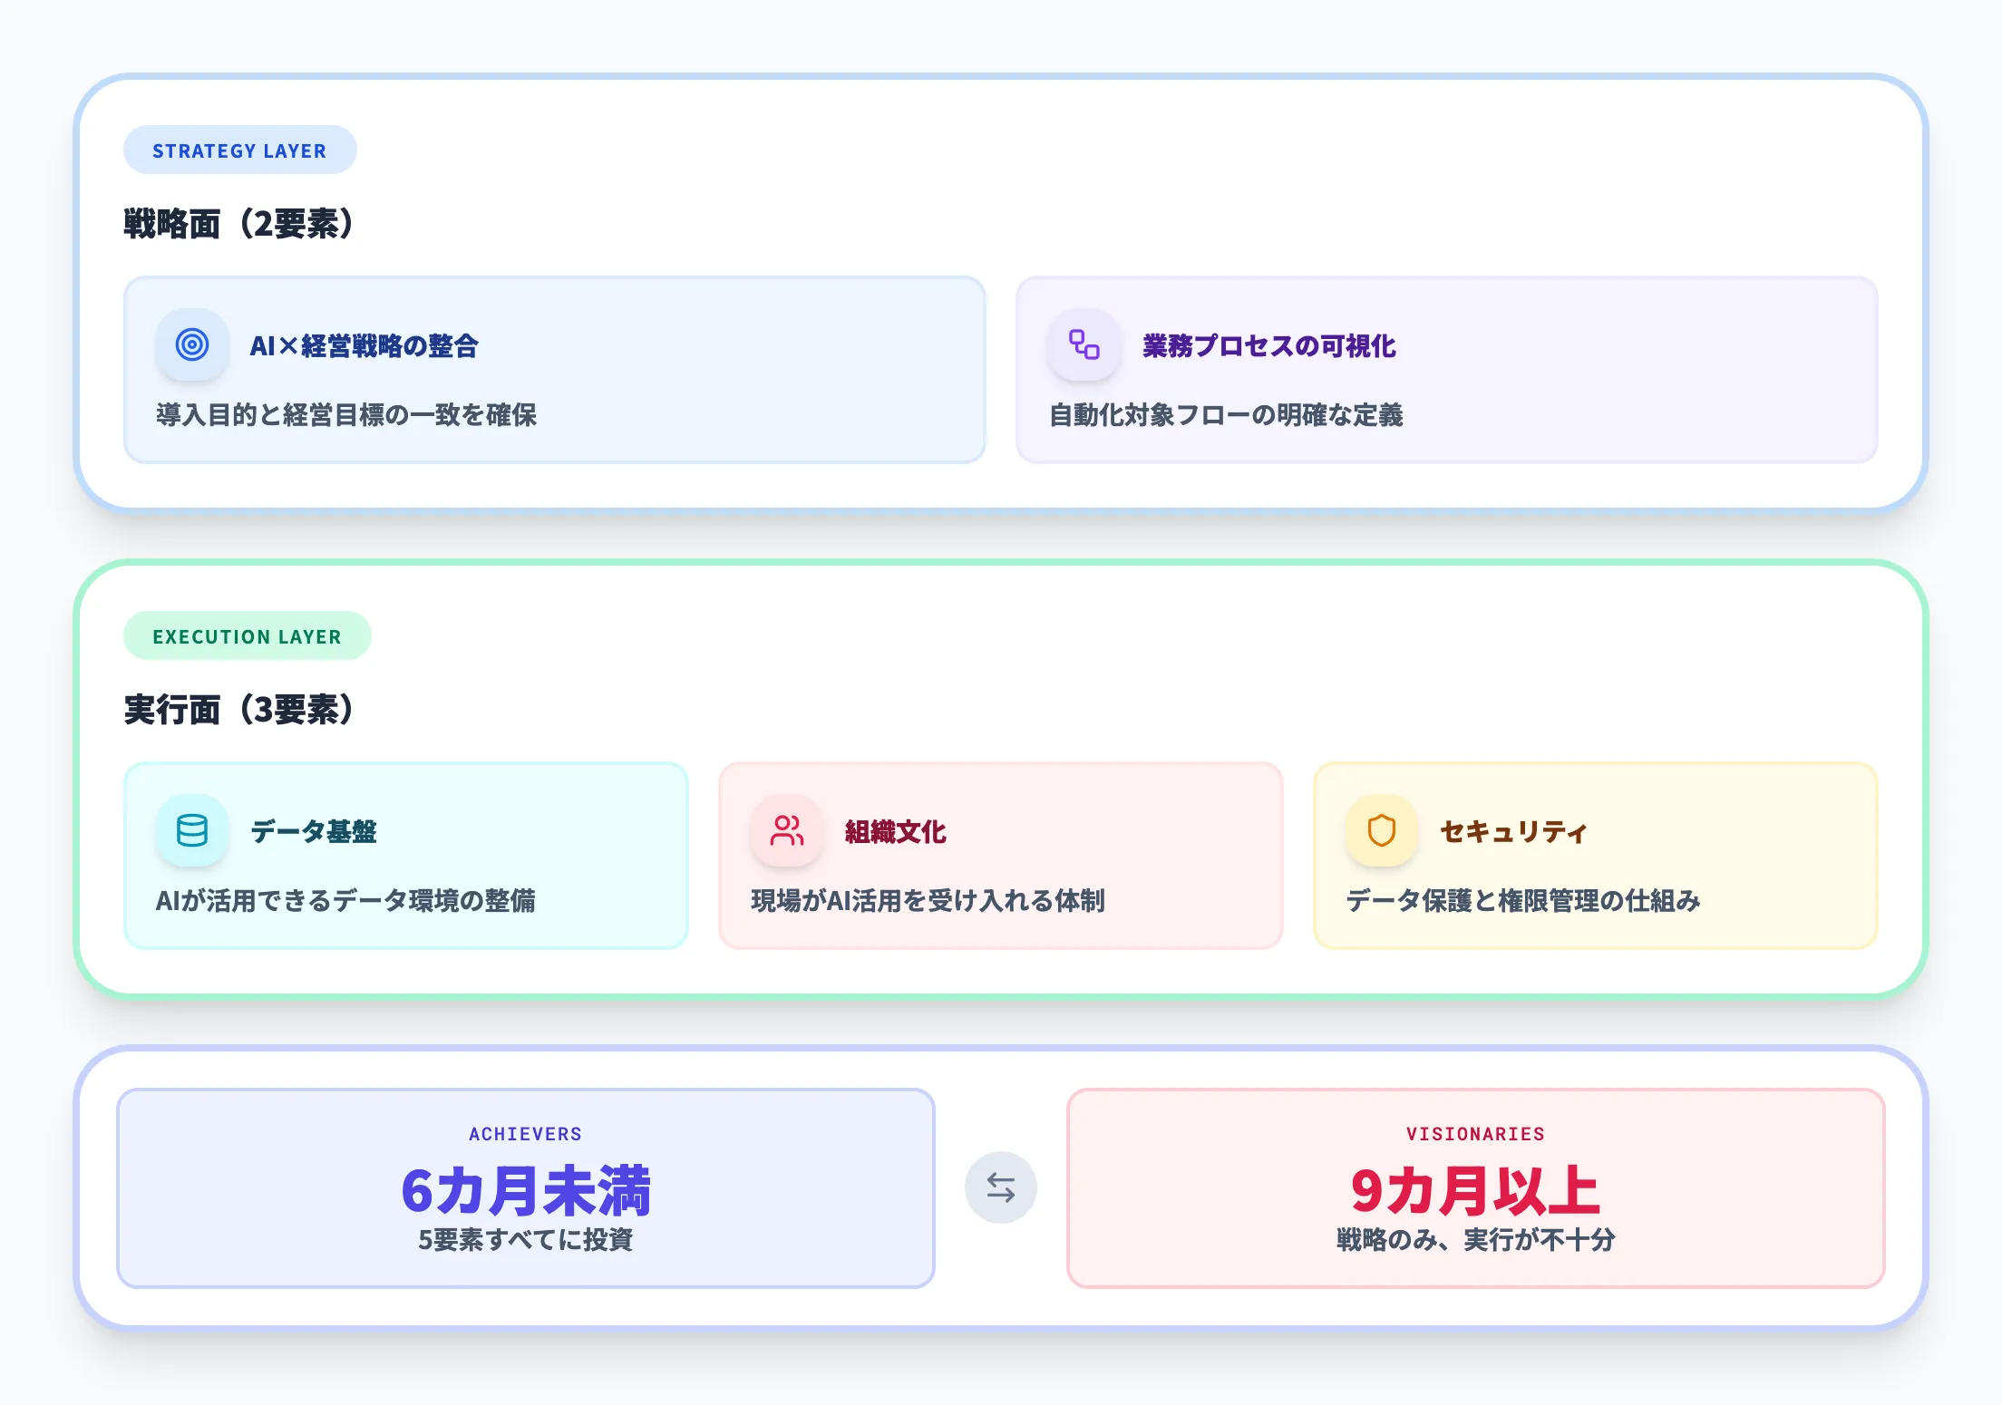Select the 実行面（3要素） heading
Image resolution: width=2002 pixels, height=1405 pixels.
[238, 710]
